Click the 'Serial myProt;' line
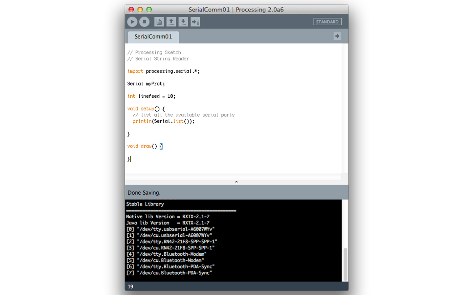Image resolution: width=473 pixels, height=295 pixels. pyautogui.click(x=146, y=84)
